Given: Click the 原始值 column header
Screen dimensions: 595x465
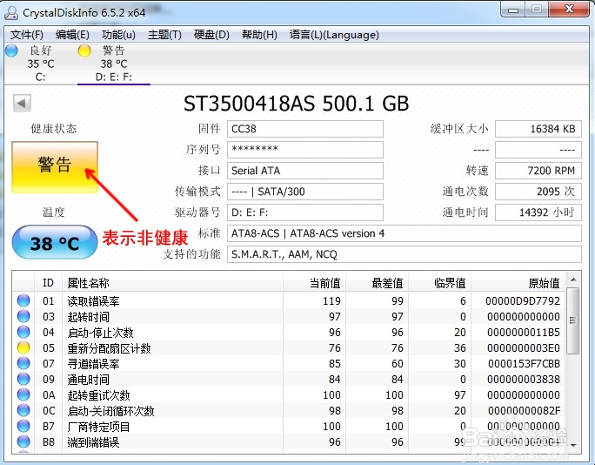Looking at the screenshot, I should click(x=518, y=283).
